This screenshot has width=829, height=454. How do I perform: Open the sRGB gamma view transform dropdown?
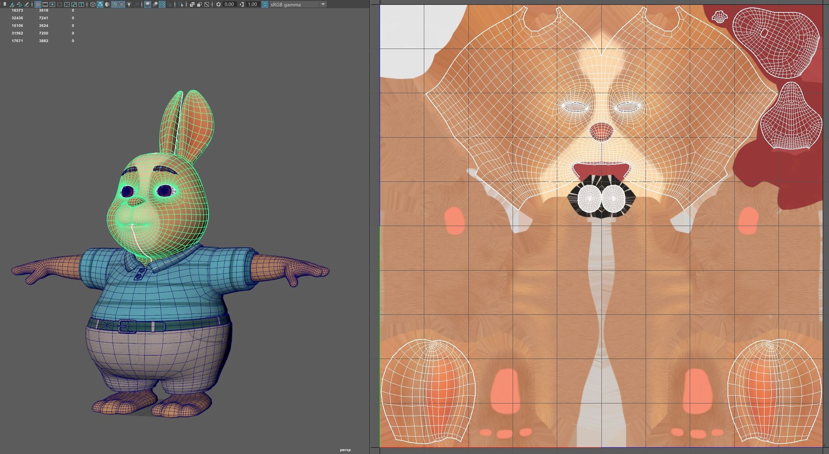pos(298,4)
